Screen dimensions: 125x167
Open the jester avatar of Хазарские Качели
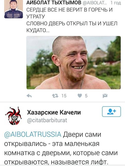point(14,116)
